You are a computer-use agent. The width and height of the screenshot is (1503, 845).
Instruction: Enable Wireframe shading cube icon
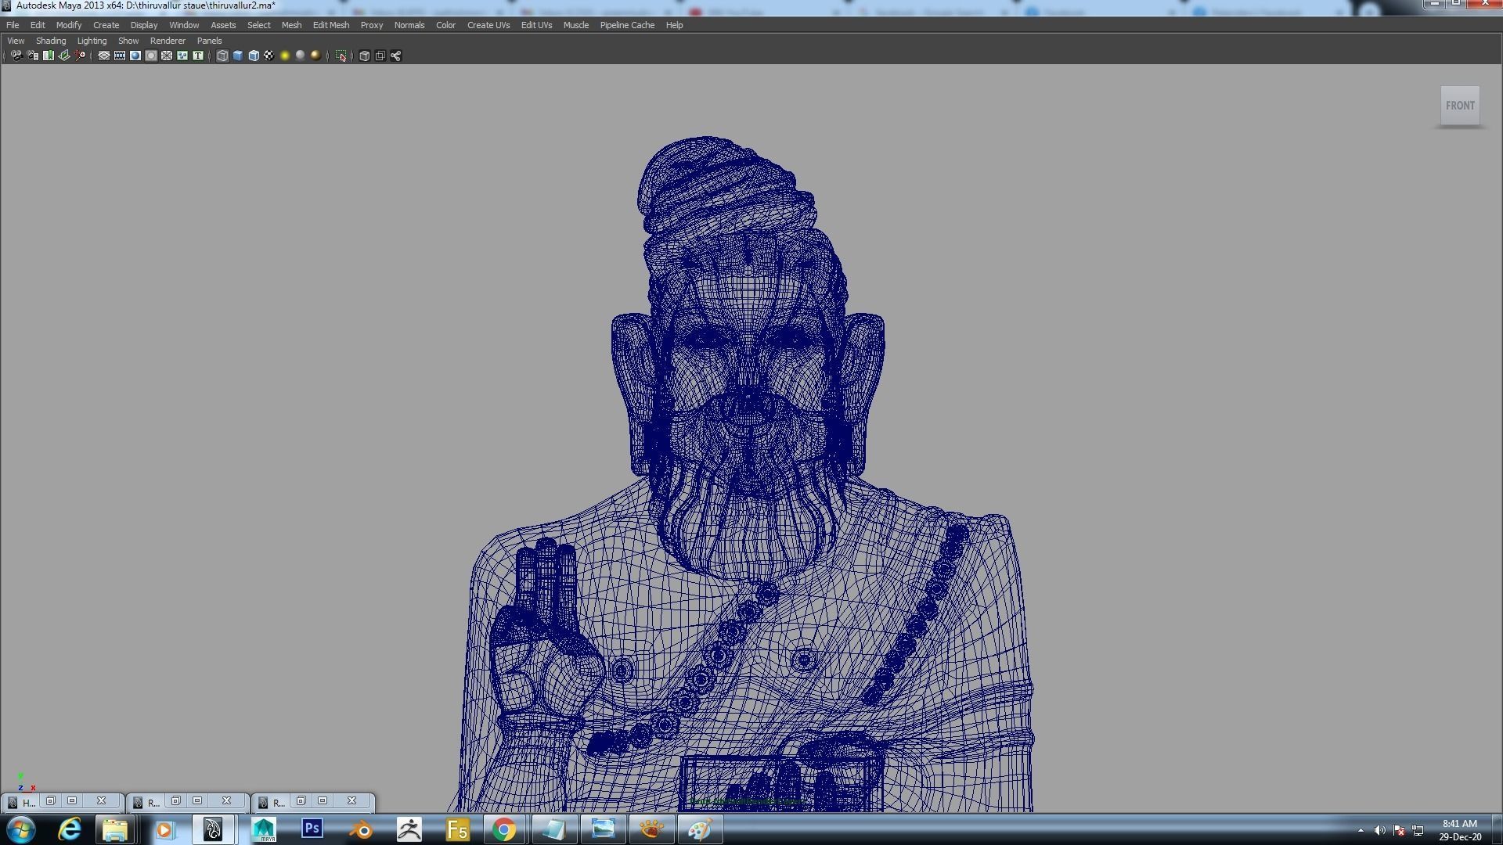[x=222, y=56]
